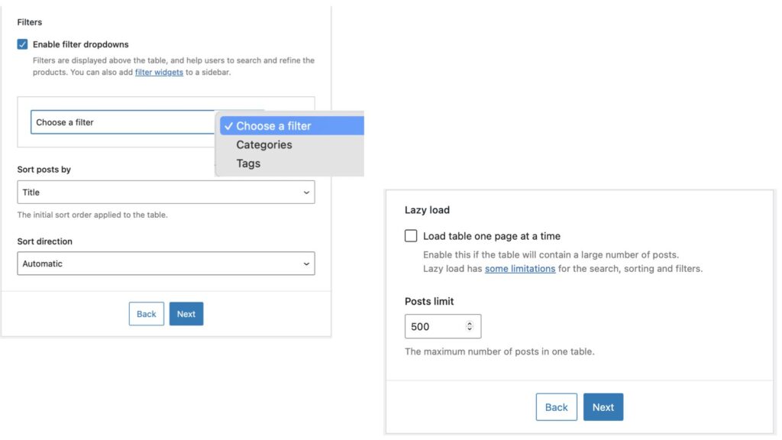This screenshot has width=782, height=440.
Task: Click Next in the Lazy load panel
Action: (603, 407)
